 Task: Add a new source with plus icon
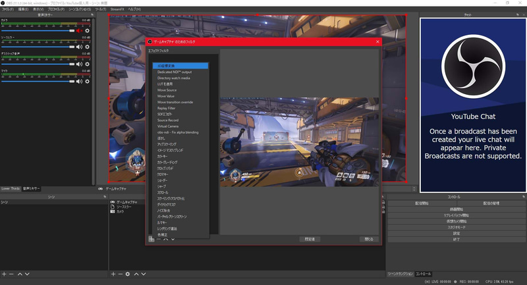[x=113, y=274]
